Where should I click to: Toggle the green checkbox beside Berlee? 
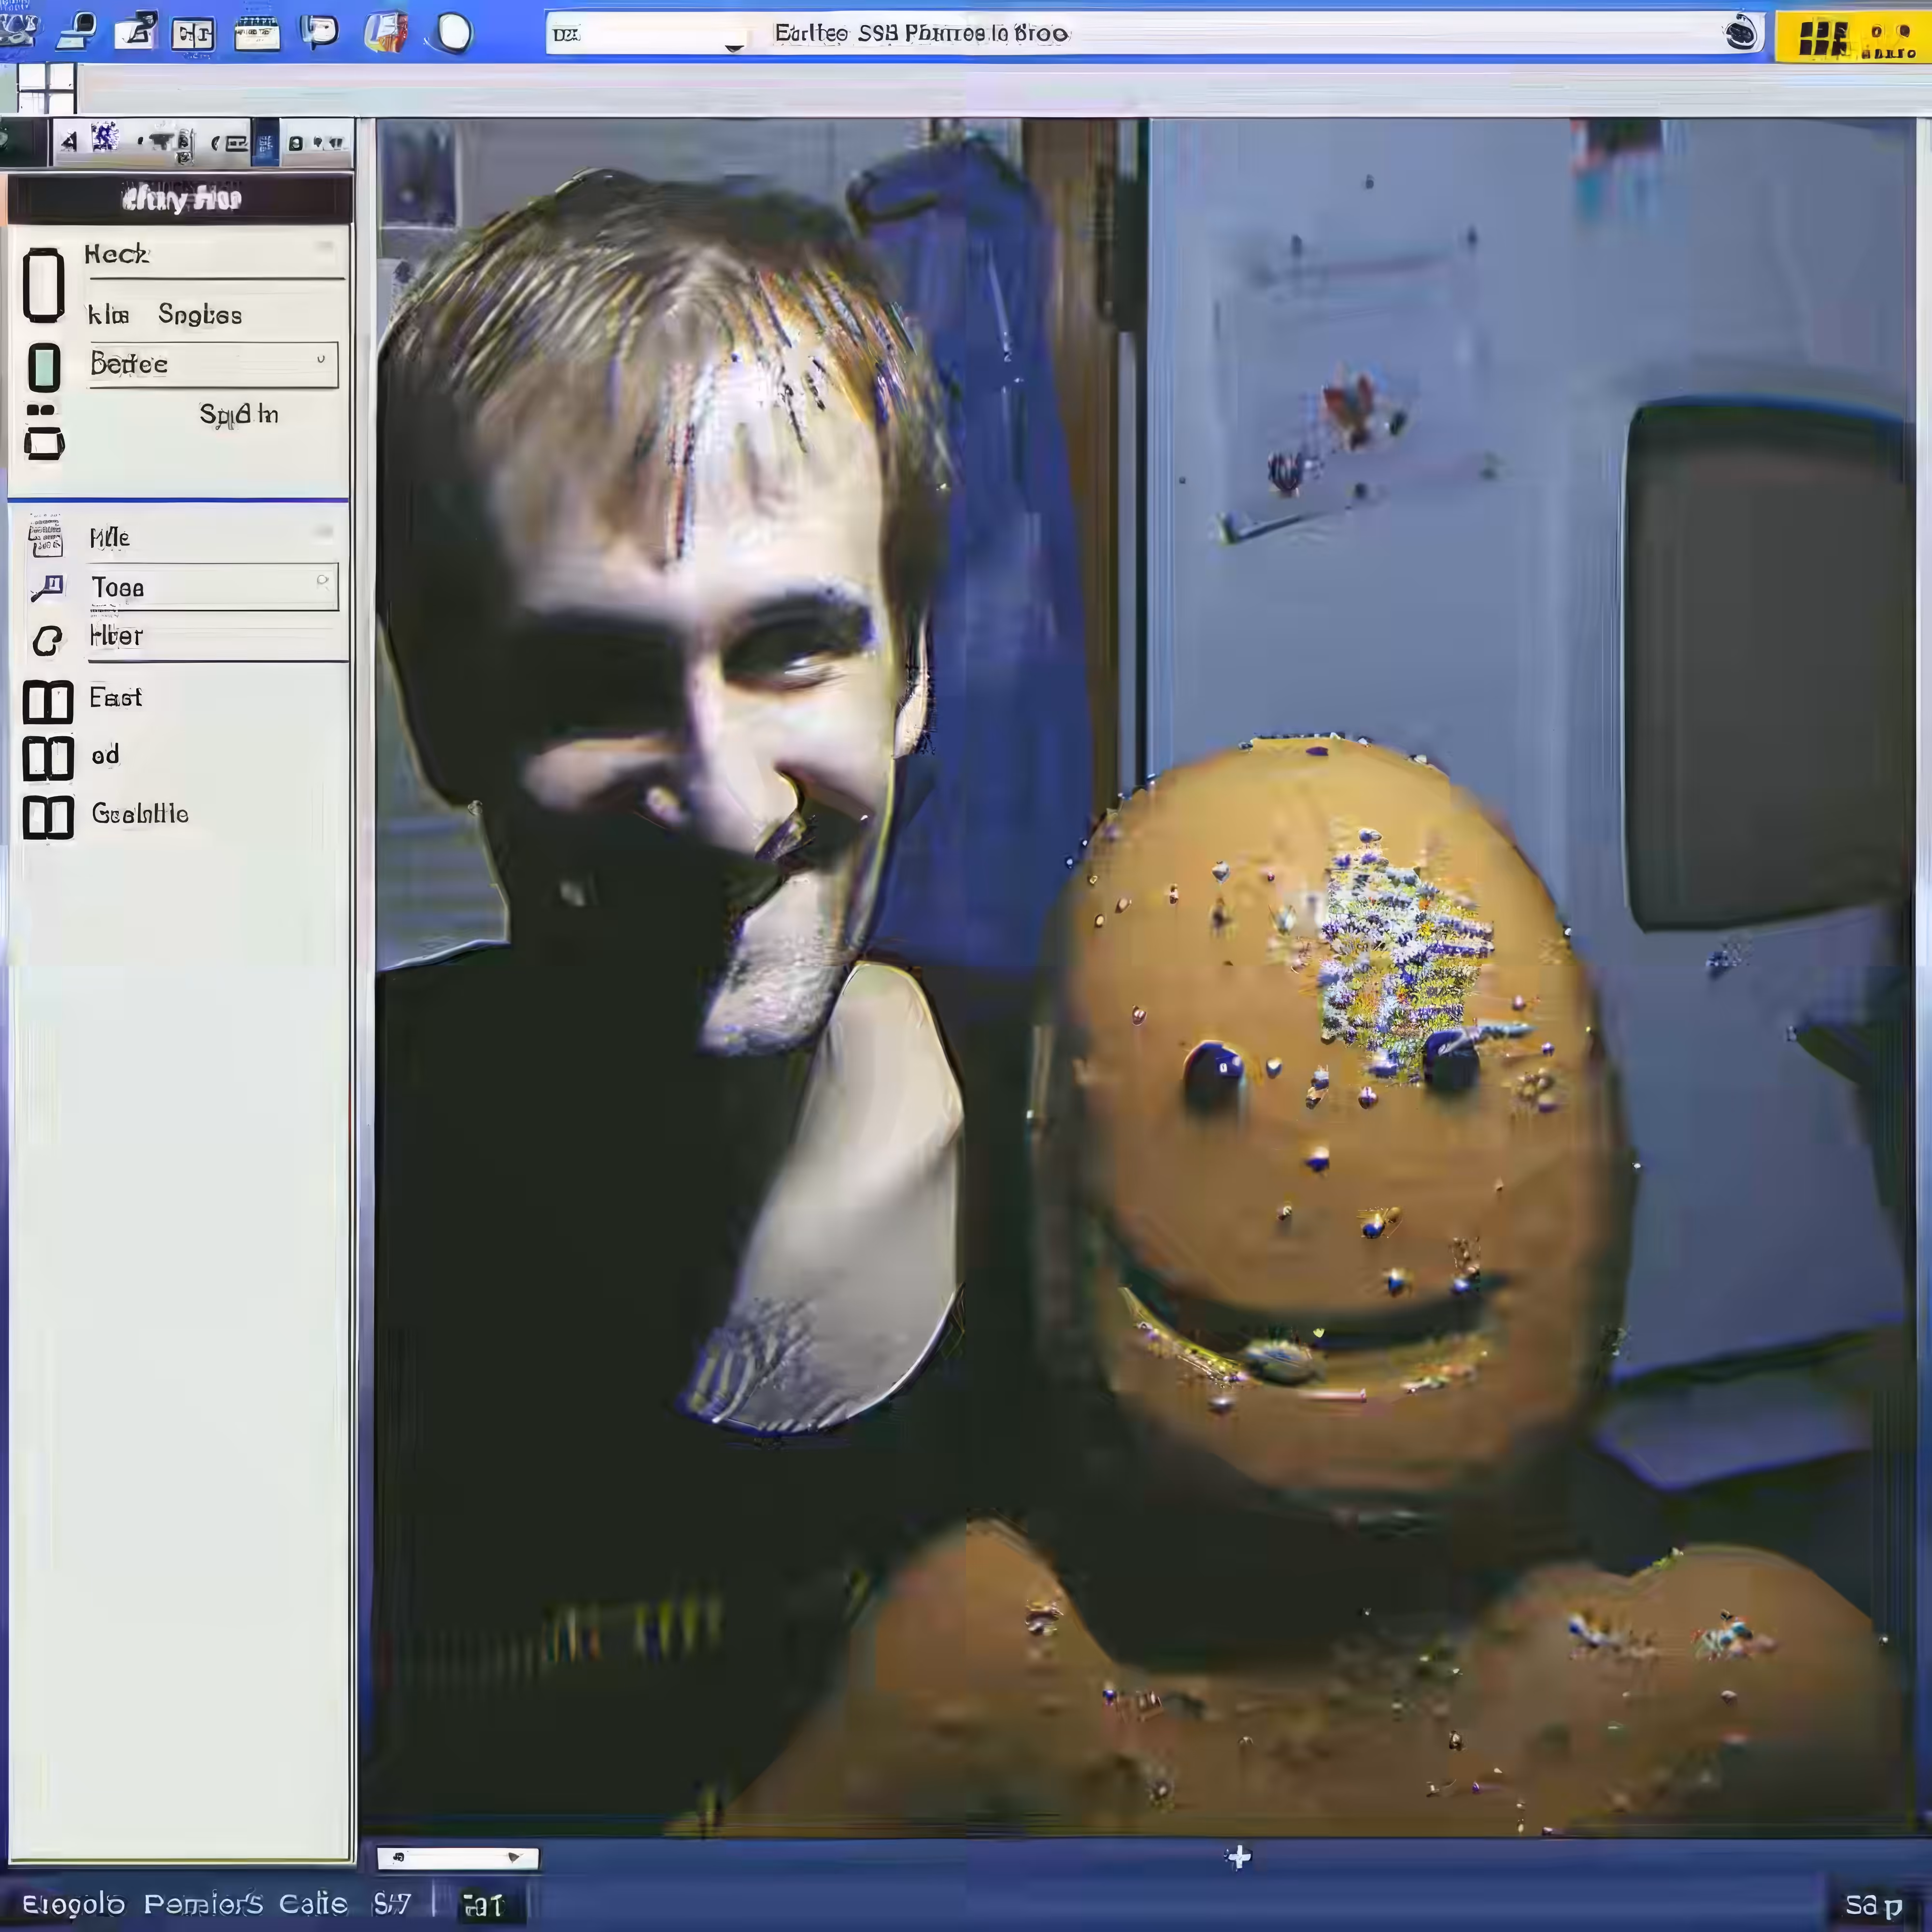[44, 367]
